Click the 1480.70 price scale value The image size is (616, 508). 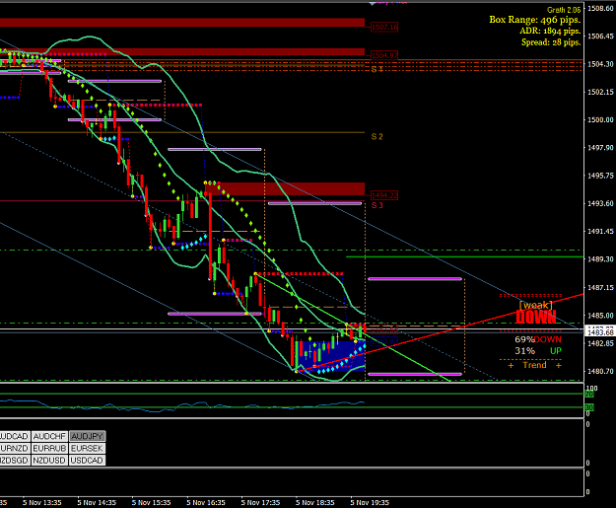[600, 371]
